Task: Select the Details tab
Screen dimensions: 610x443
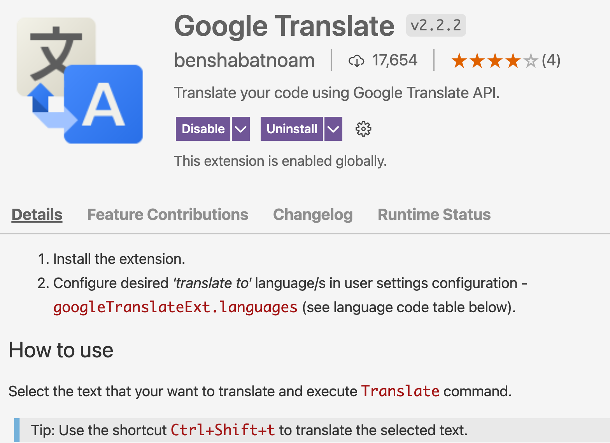Action: tap(37, 214)
